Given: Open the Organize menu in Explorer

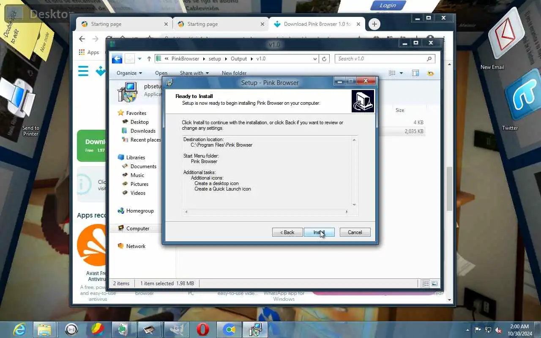Looking at the screenshot, I should (x=129, y=73).
